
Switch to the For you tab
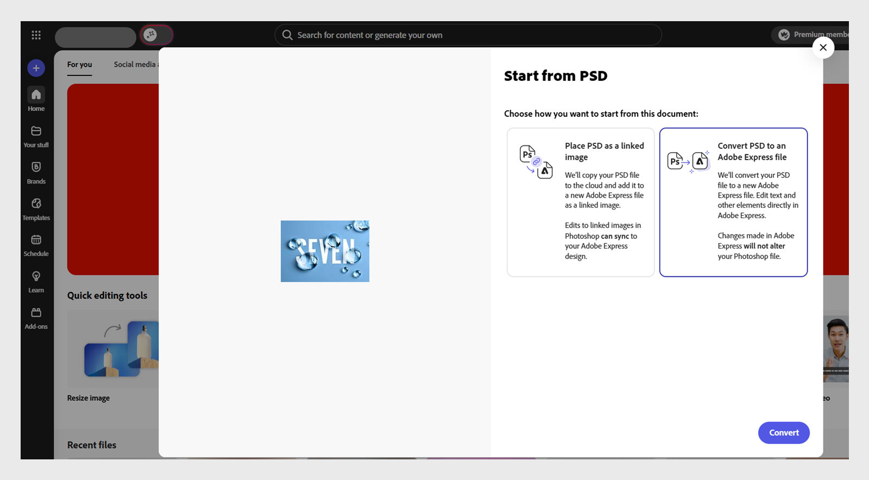(79, 65)
